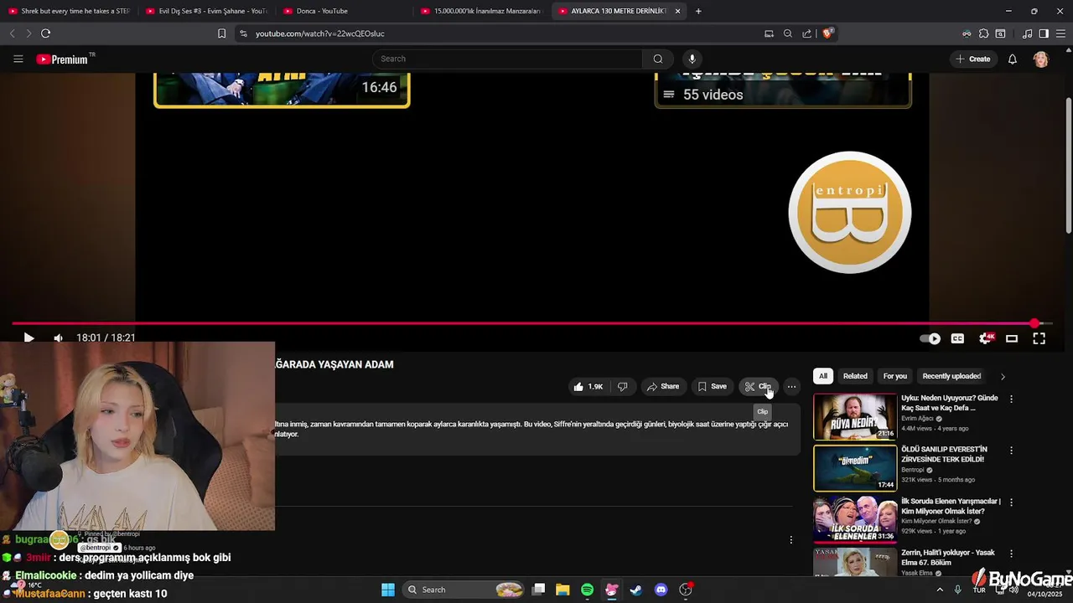Open browser extensions puzzle icon

tap(984, 33)
